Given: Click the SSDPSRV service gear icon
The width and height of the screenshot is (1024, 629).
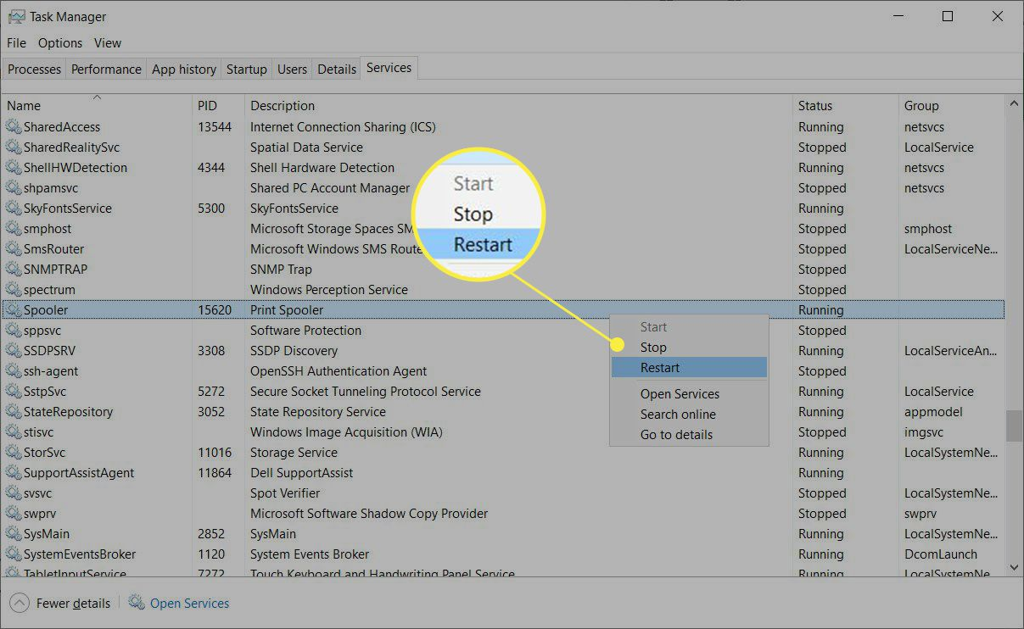Looking at the screenshot, I should (13, 351).
